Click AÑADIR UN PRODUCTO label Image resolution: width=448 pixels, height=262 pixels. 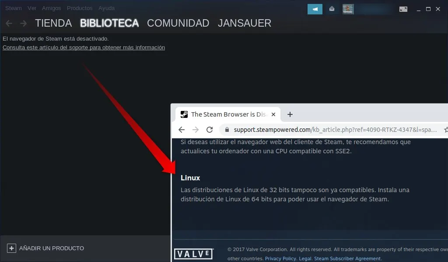point(52,248)
